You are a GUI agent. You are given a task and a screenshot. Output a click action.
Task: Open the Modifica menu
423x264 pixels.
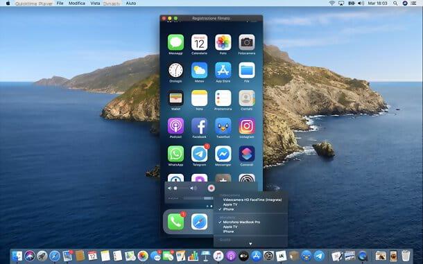pyautogui.click(x=76, y=3)
